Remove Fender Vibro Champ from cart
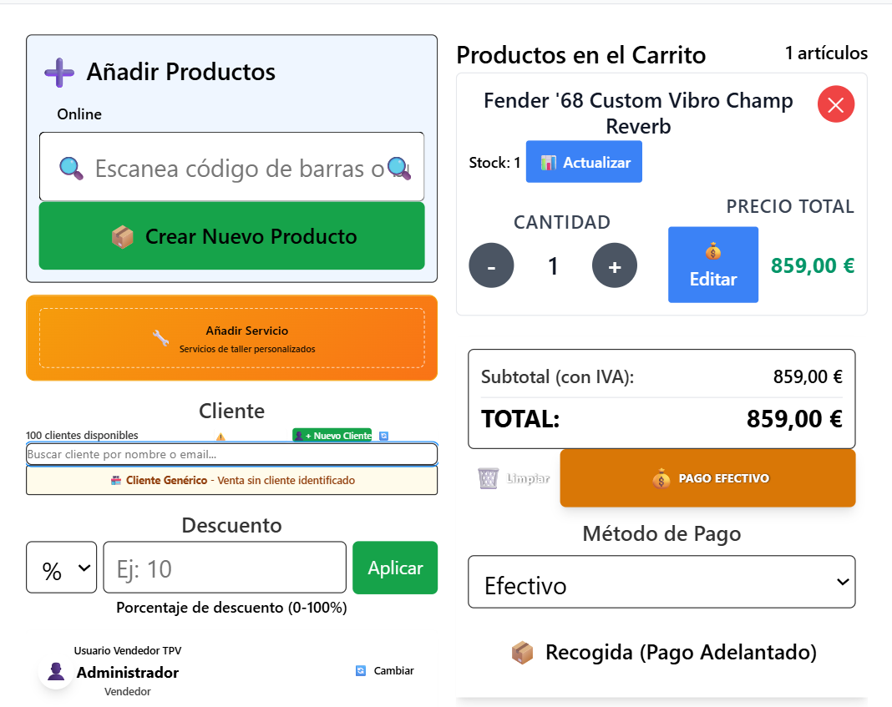The image size is (892, 707). click(835, 105)
